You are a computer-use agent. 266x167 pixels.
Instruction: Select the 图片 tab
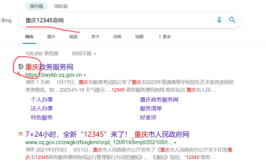(x=51, y=37)
